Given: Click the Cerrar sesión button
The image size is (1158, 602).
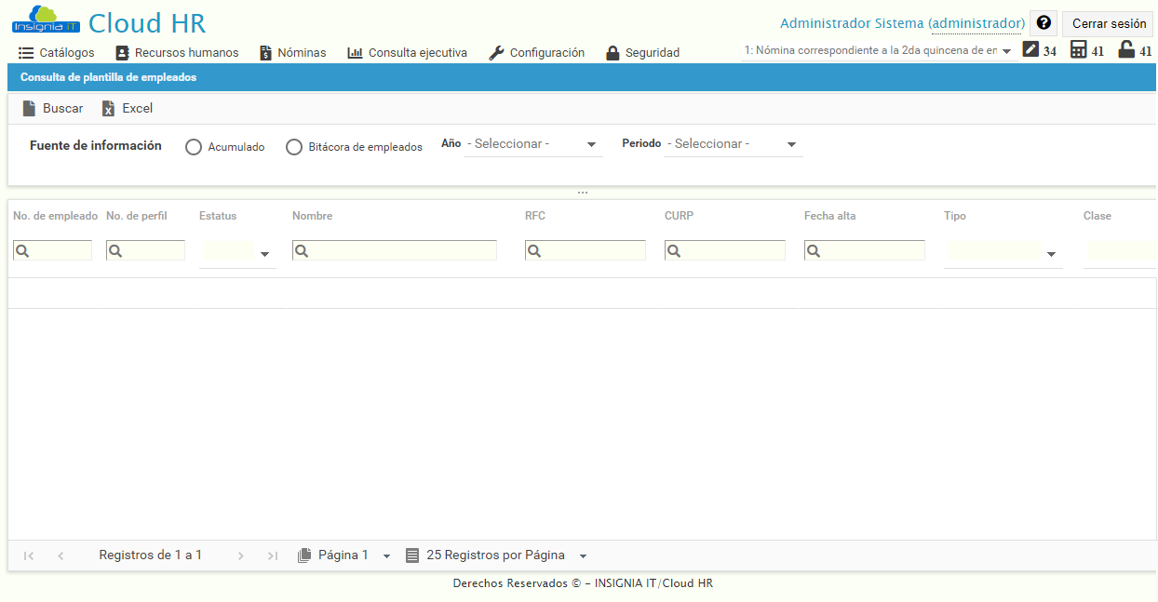Looking at the screenshot, I should (1108, 22).
